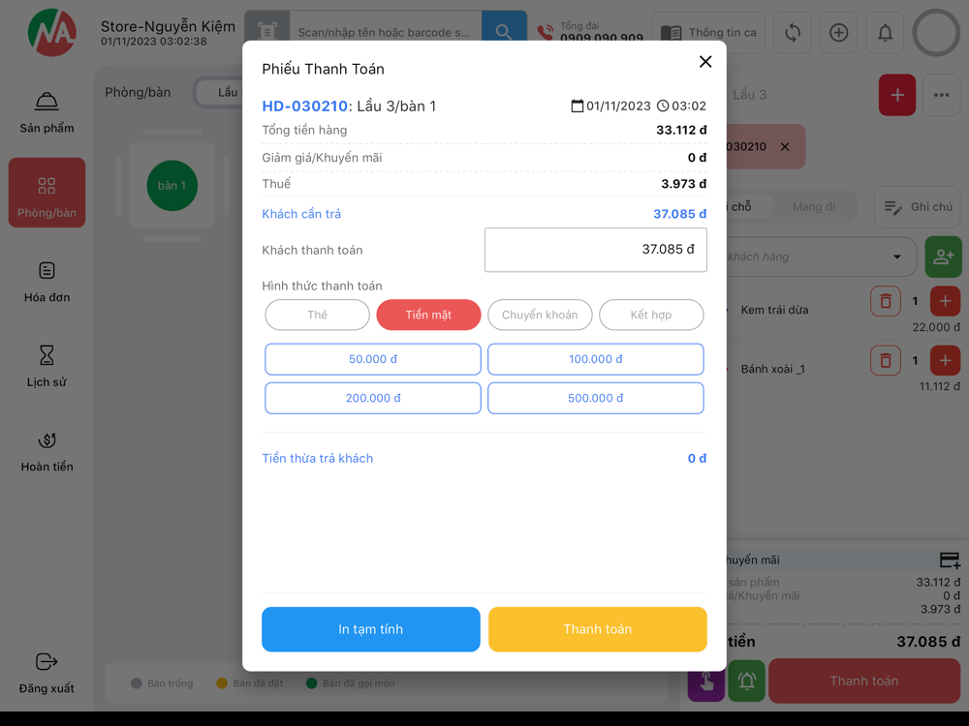Open Thông tin ca shift info
Viewport: 969px width, 726px height.
click(708, 33)
